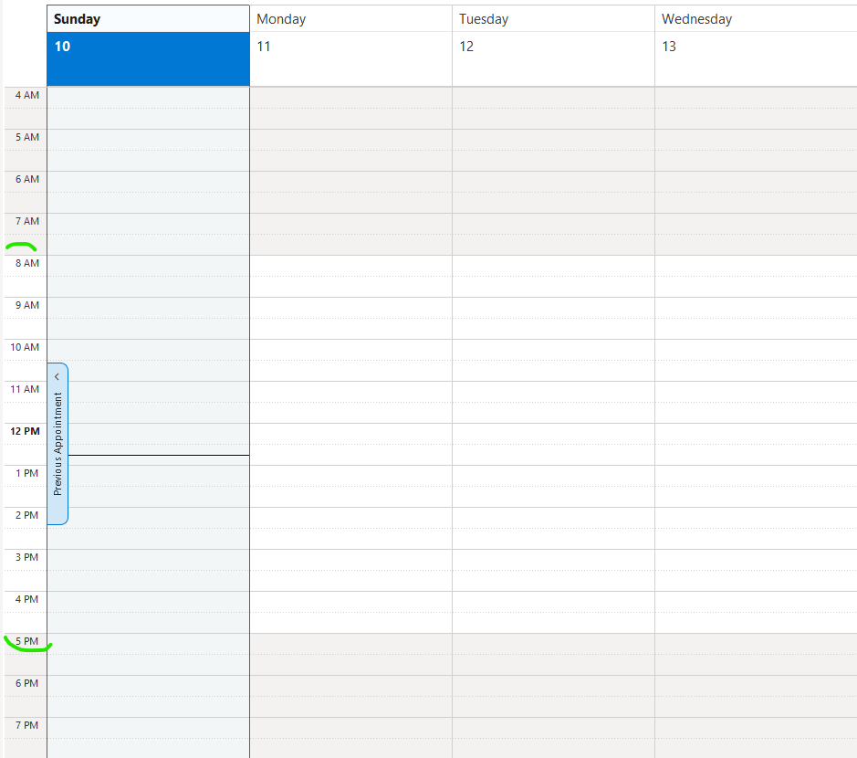Select the Monday column header

[x=350, y=19]
